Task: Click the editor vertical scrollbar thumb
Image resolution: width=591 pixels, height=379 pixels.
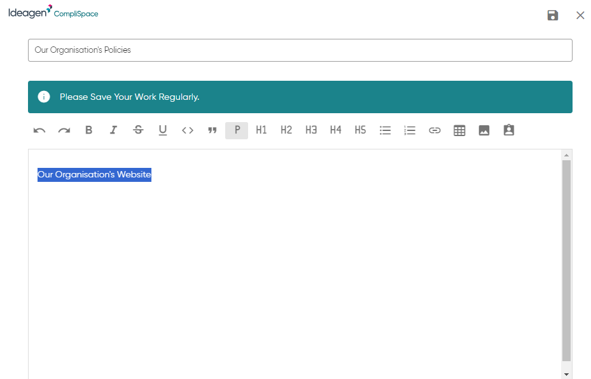Action: click(566, 261)
